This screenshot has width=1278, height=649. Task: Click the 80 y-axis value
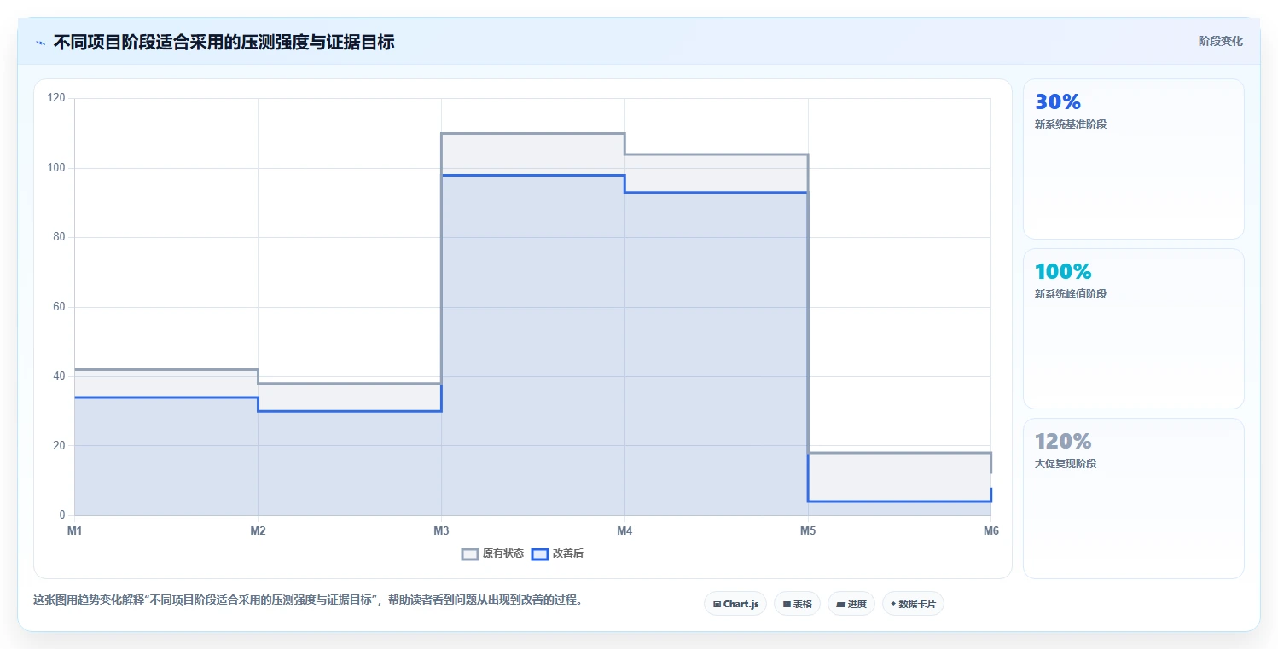tap(60, 237)
